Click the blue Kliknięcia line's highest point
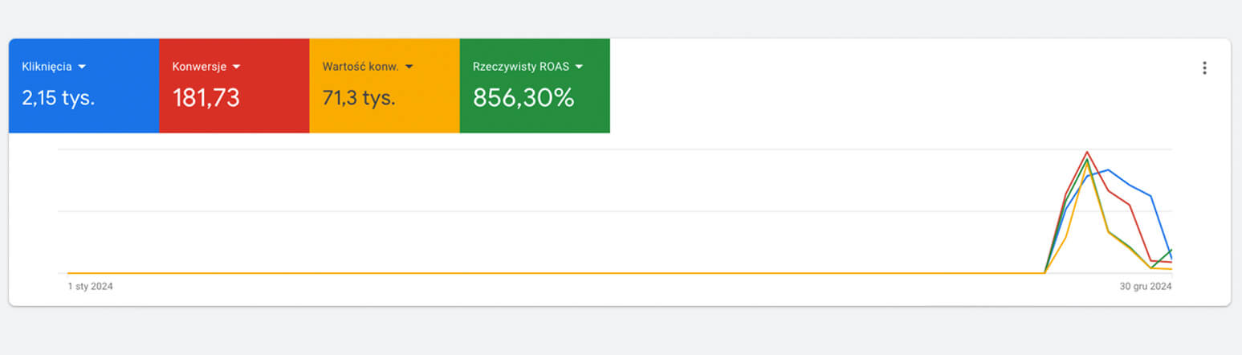1242x355 pixels. point(1108,169)
